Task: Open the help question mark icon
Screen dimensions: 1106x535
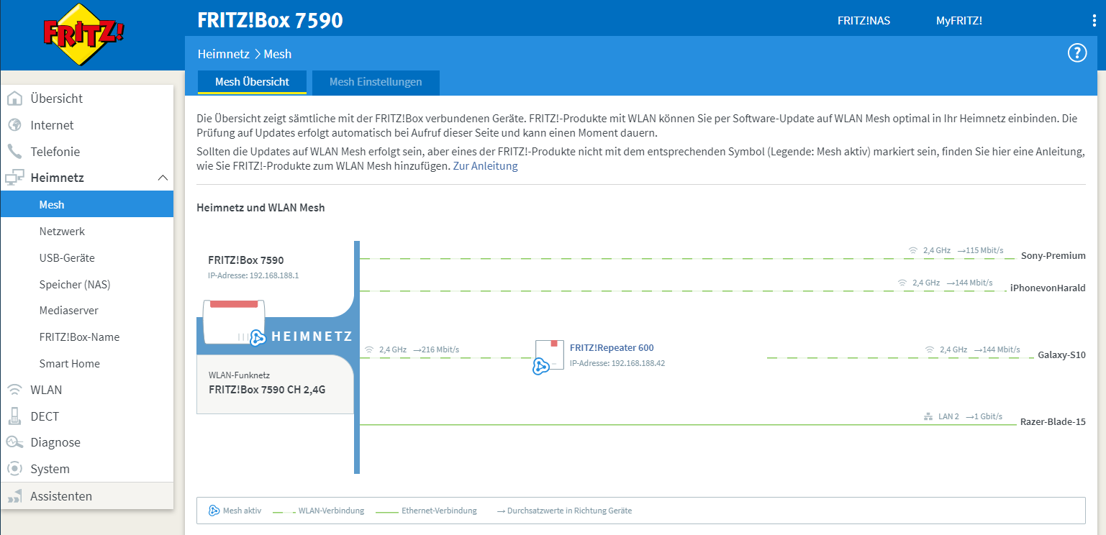Action: [1076, 52]
